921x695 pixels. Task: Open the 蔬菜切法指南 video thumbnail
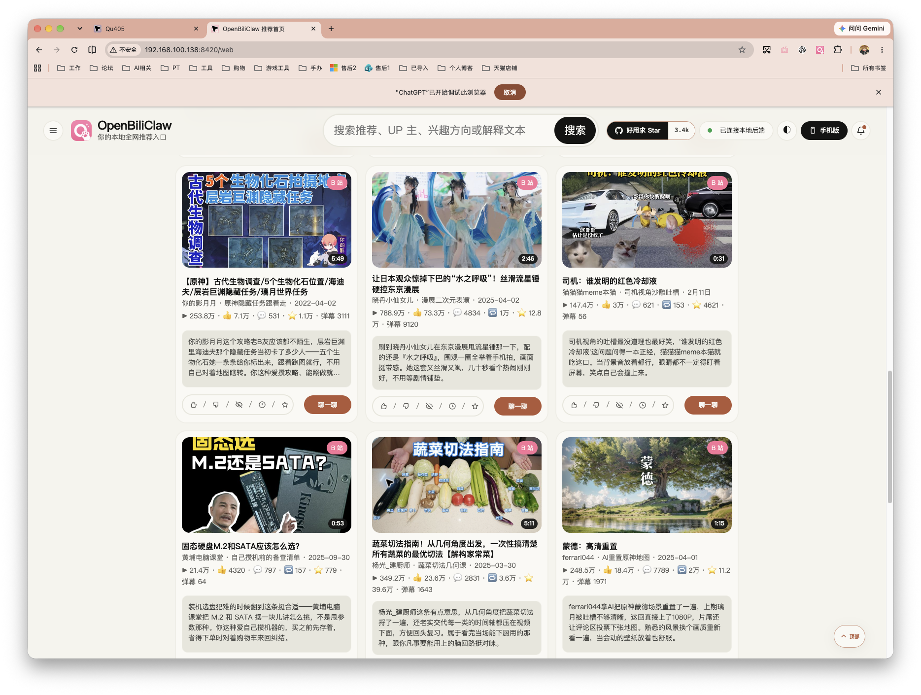pyautogui.click(x=457, y=485)
